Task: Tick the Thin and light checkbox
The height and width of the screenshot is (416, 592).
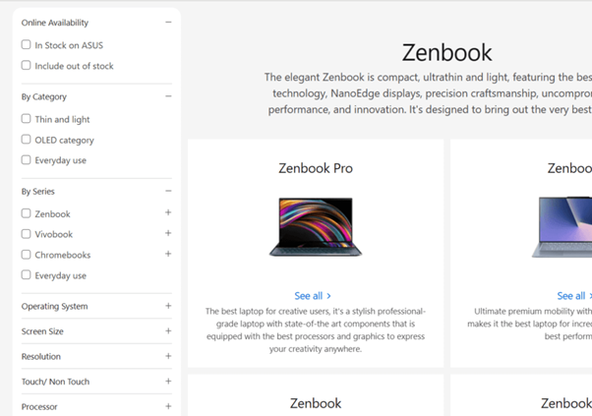Action: click(27, 118)
